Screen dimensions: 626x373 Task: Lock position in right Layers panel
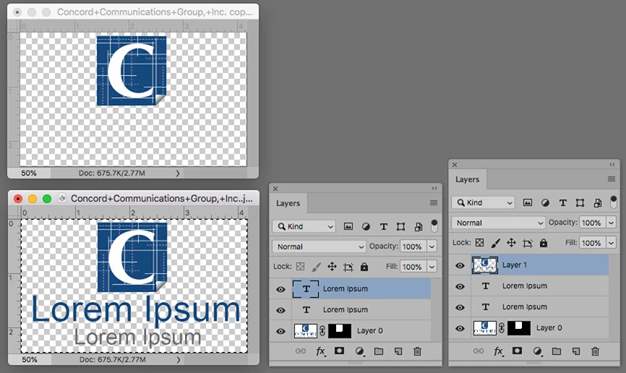(x=511, y=243)
